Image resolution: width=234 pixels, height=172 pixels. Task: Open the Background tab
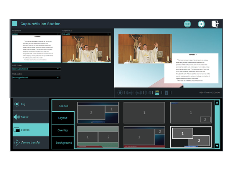pyautogui.click(x=64, y=143)
